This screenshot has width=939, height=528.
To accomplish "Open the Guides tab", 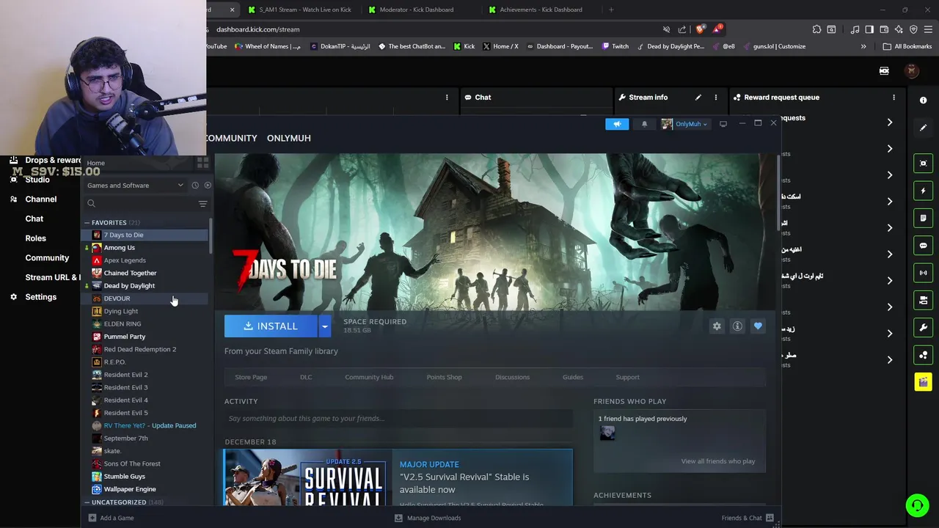I will (x=573, y=377).
